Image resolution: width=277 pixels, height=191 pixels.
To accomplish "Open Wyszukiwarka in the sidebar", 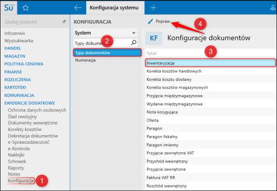I will tap(19, 40).
